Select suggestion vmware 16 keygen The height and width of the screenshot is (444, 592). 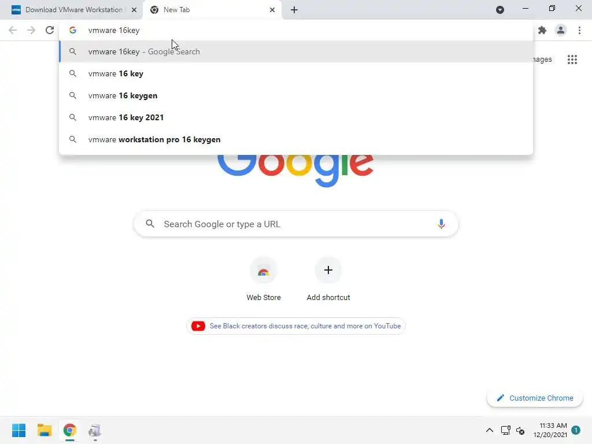296,95
